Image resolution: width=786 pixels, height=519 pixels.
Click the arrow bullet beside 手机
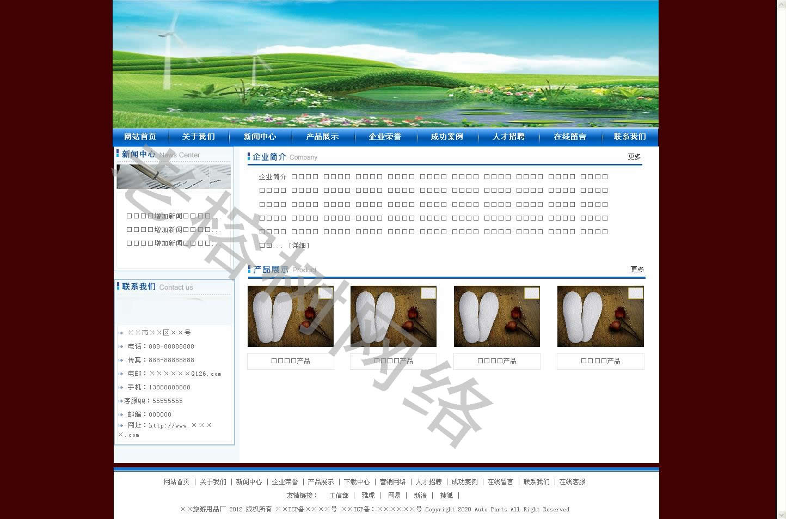point(121,387)
